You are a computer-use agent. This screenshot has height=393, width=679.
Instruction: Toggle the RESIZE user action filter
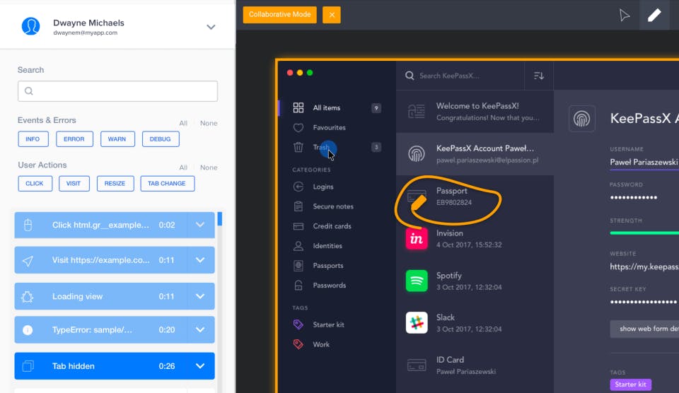click(115, 184)
